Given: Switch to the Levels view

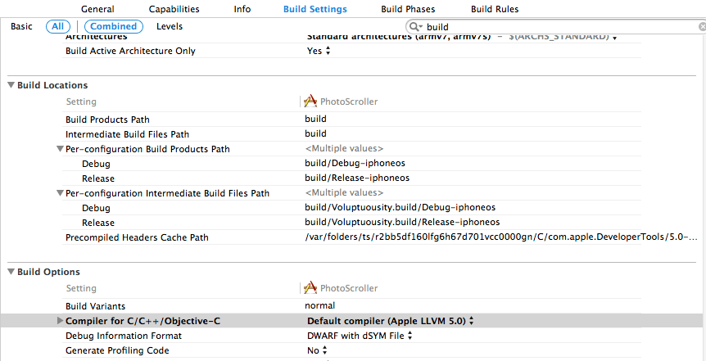Looking at the screenshot, I should coord(170,26).
